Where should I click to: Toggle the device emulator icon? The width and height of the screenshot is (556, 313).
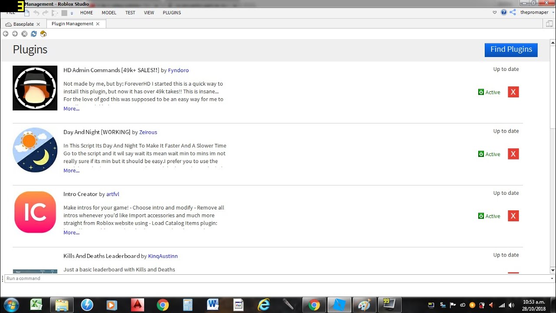point(549,24)
